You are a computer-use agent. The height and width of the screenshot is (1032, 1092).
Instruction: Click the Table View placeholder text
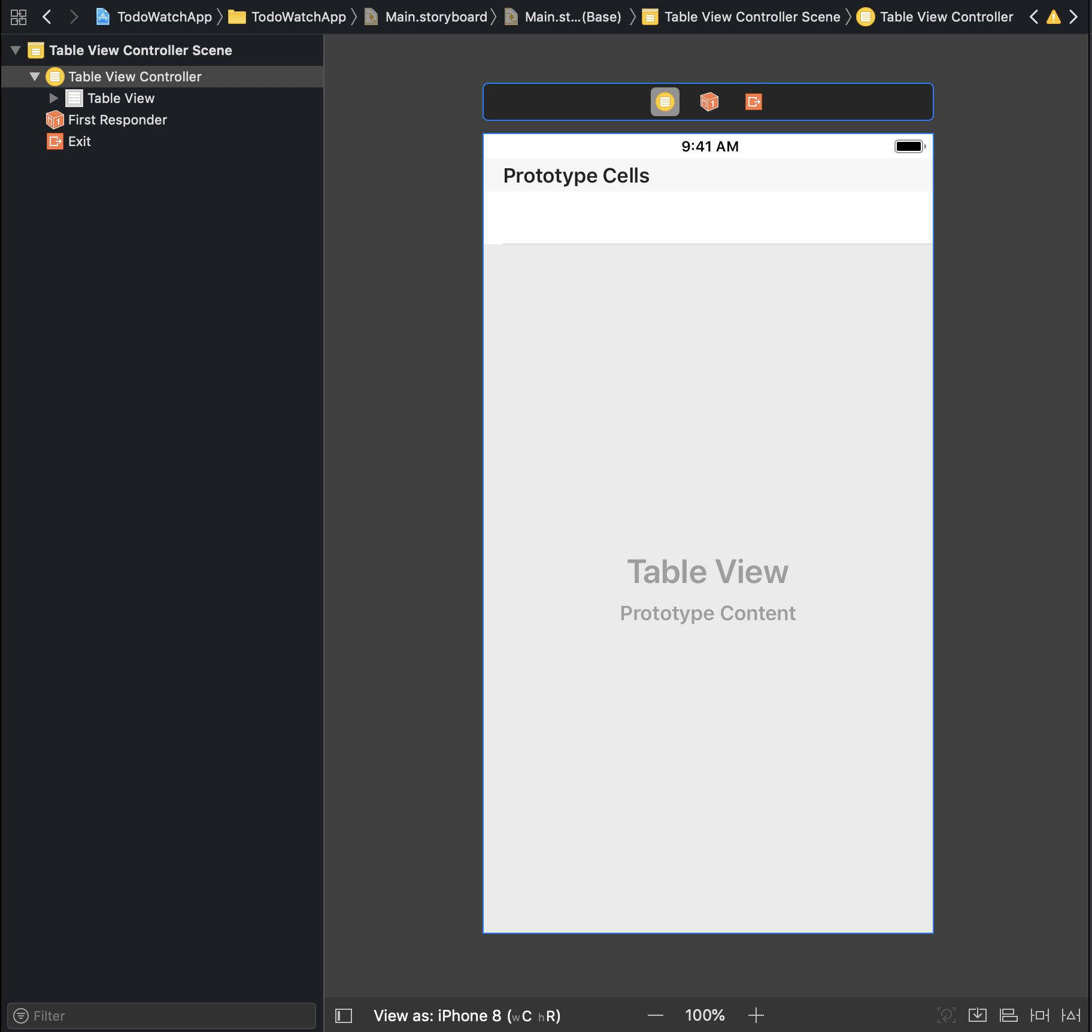[708, 572]
